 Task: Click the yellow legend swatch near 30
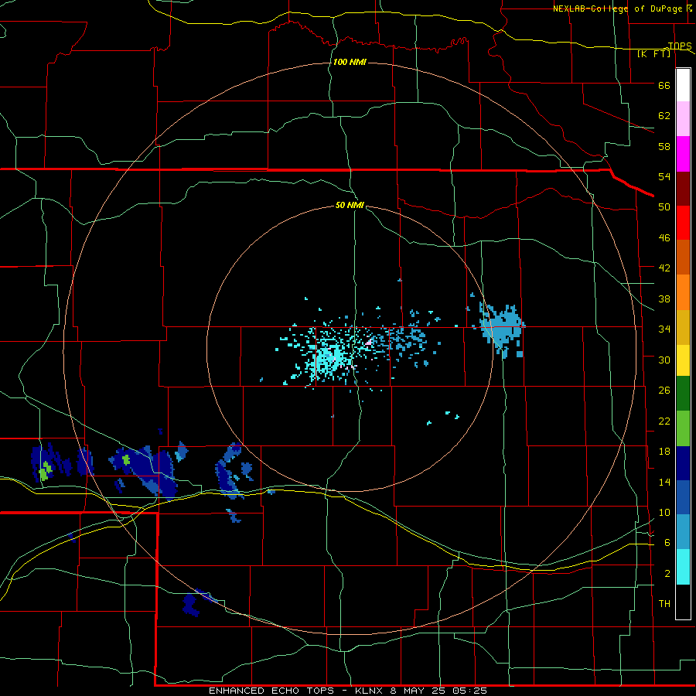[x=683, y=360]
